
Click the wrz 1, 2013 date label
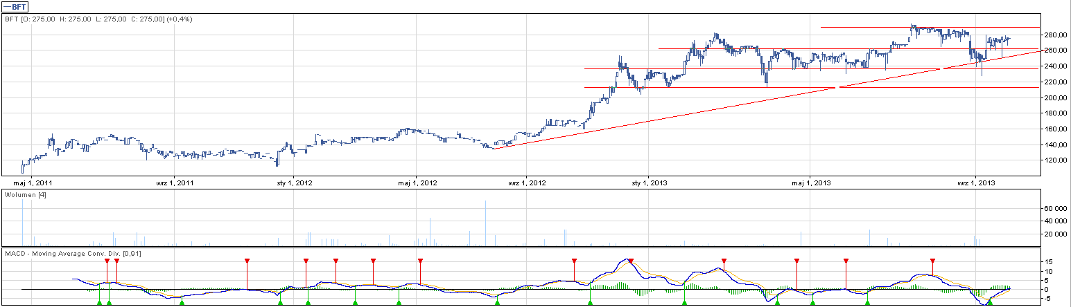[x=976, y=183]
